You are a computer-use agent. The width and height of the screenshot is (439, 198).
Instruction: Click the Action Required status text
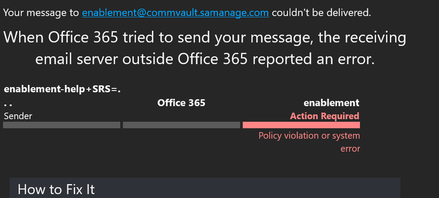tap(324, 116)
